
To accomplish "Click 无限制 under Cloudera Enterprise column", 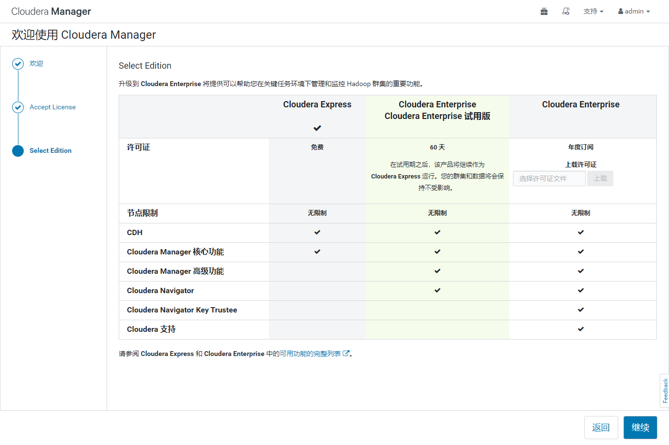I will click(x=581, y=213).
